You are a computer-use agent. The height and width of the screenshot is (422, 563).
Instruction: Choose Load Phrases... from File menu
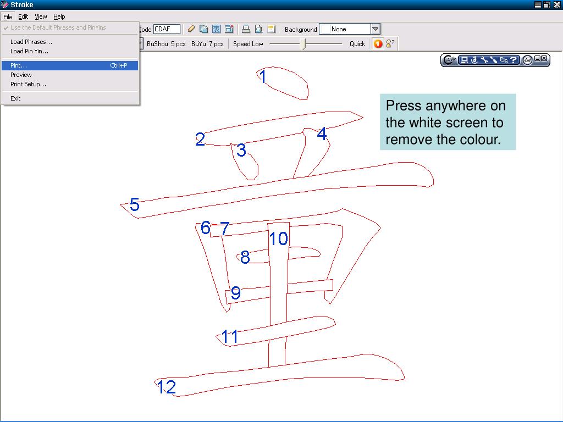pos(70,42)
